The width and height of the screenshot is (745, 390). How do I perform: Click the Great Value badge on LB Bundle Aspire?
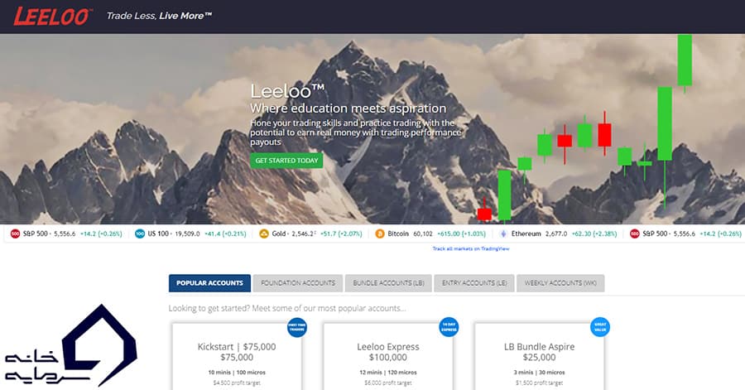[599, 327]
